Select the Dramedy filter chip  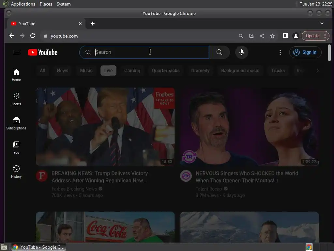pyautogui.click(x=200, y=71)
